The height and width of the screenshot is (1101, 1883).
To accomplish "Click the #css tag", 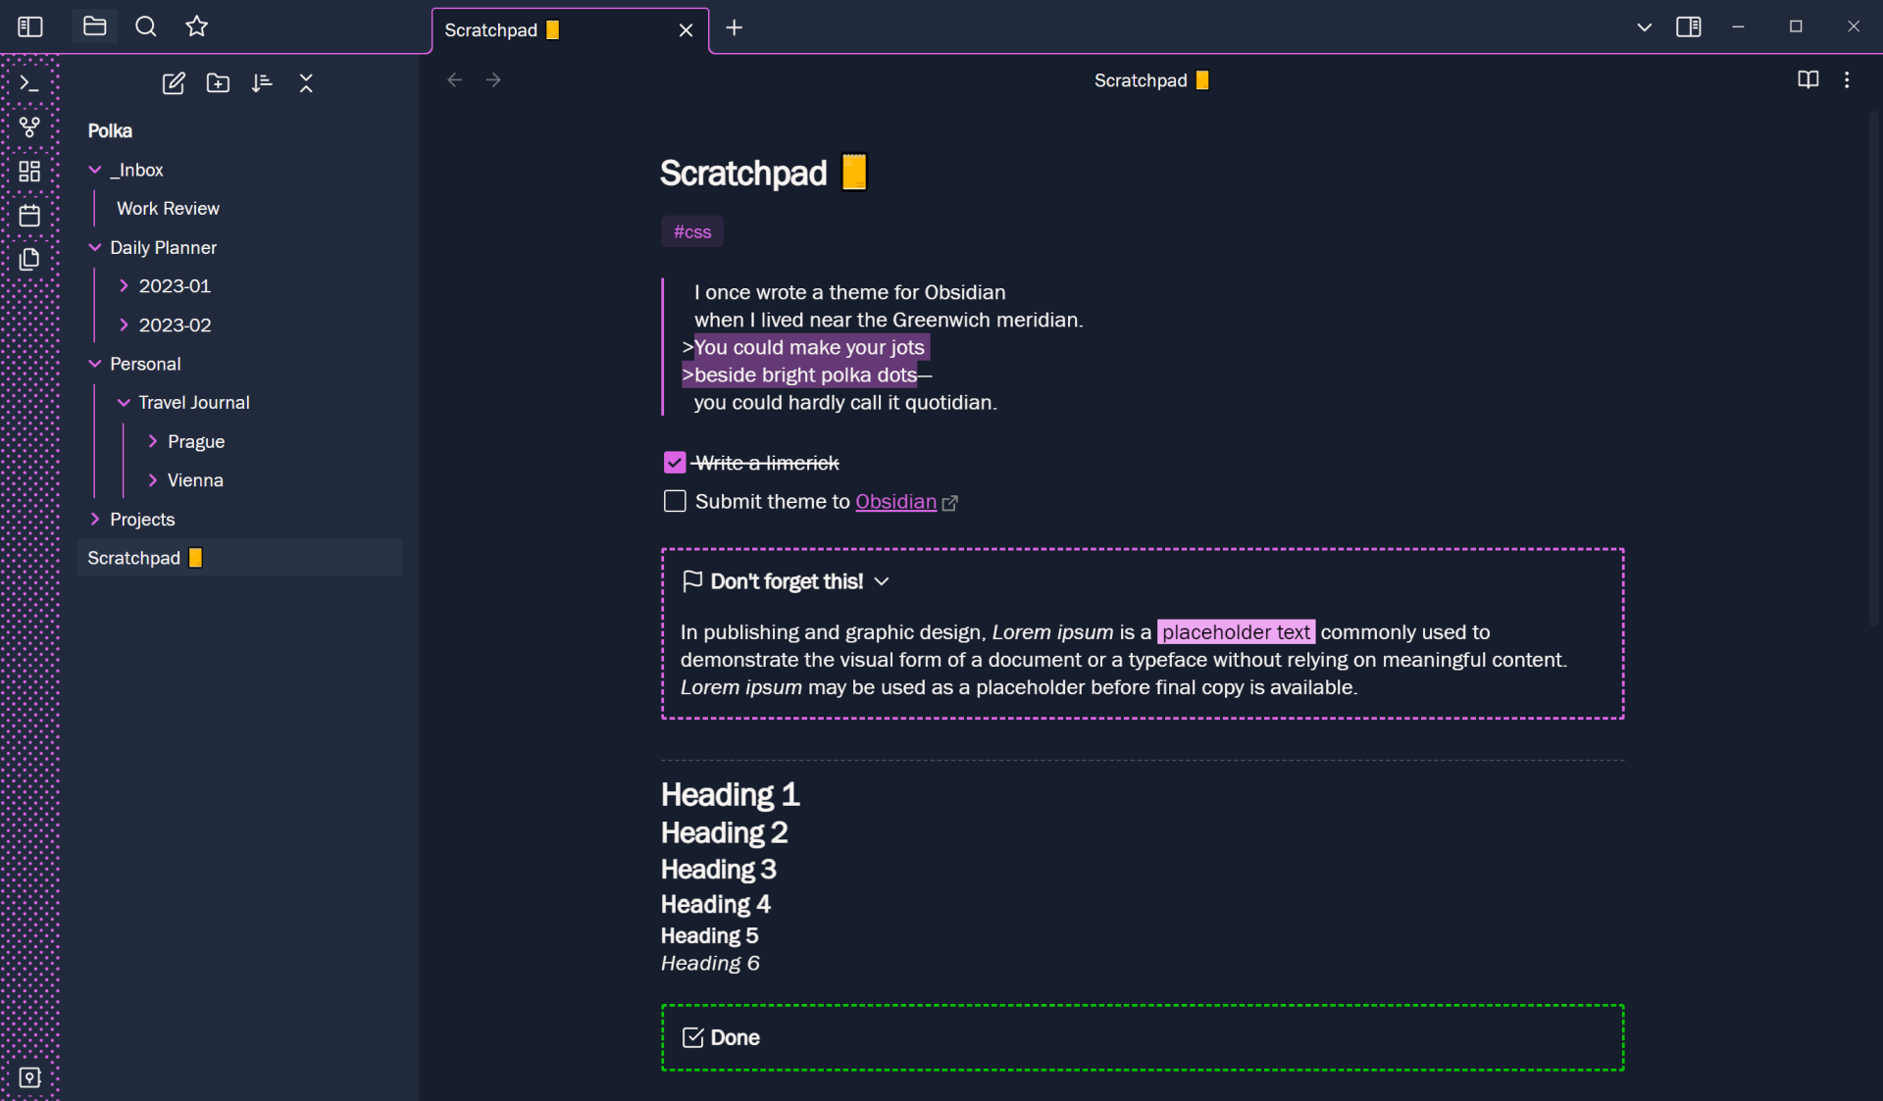I will coord(692,231).
